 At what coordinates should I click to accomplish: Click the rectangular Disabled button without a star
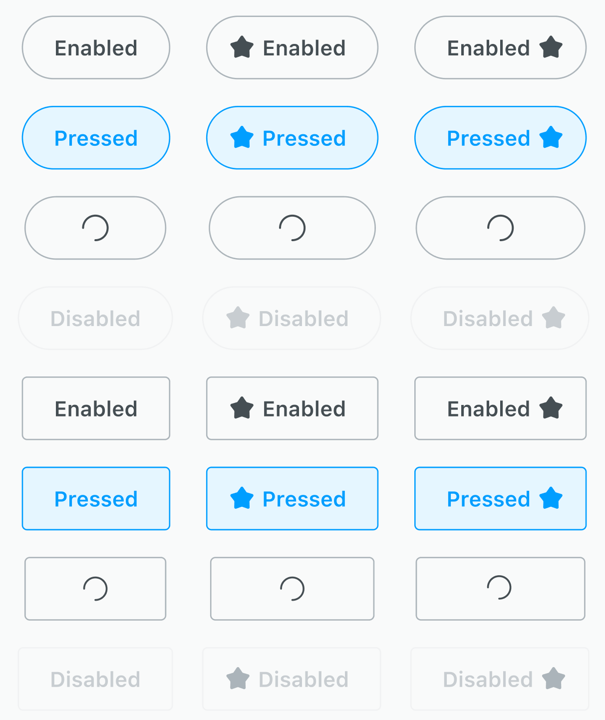pyautogui.click(x=95, y=679)
